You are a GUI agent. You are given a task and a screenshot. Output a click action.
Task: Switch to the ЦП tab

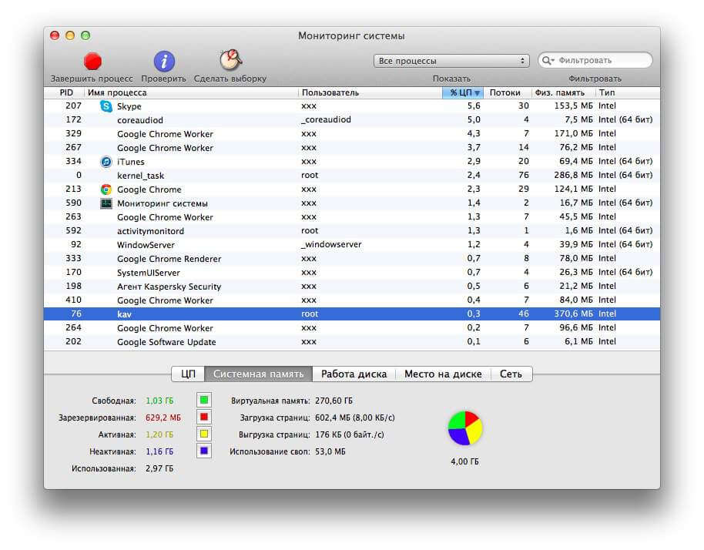pyautogui.click(x=188, y=374)
